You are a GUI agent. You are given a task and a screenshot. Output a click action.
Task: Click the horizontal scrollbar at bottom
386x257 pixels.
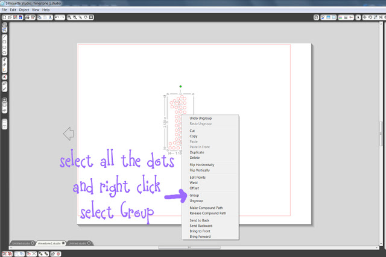193,247
